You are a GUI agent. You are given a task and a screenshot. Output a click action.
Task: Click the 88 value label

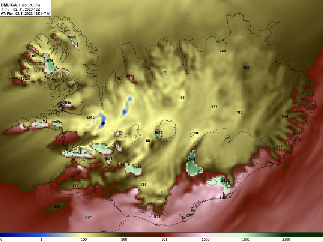(x=182, y=97)
